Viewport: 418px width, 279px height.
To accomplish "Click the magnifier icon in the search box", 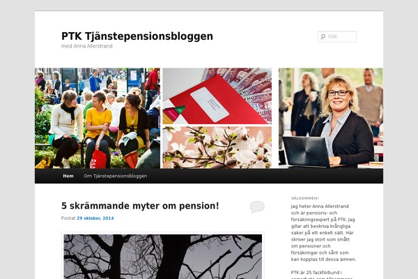I will pyautogui.click(x=323, y=36).
